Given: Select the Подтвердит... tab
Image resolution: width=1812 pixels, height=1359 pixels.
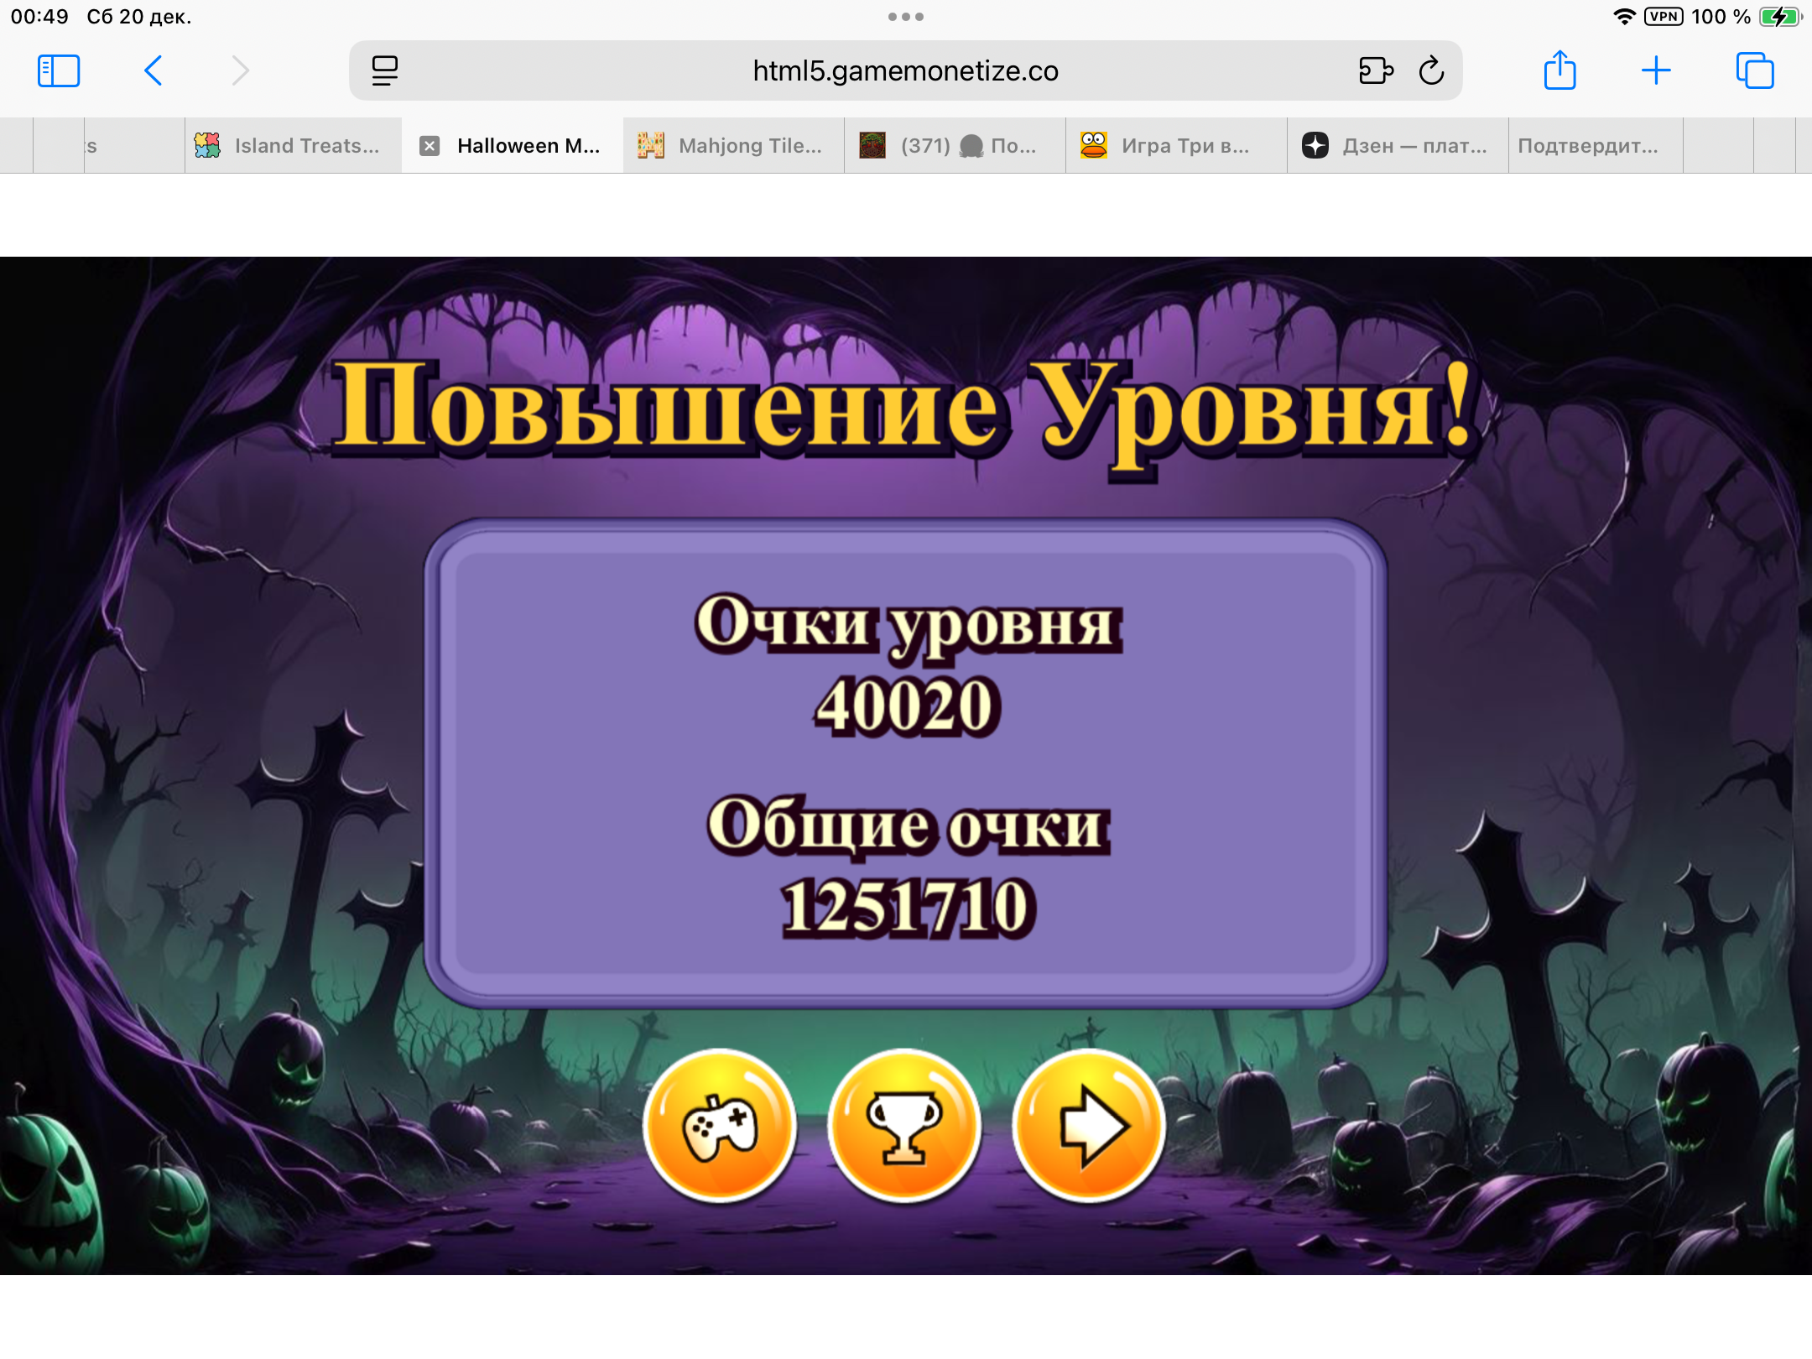Looking at the screenshot, I should (x=1588, y=146).
